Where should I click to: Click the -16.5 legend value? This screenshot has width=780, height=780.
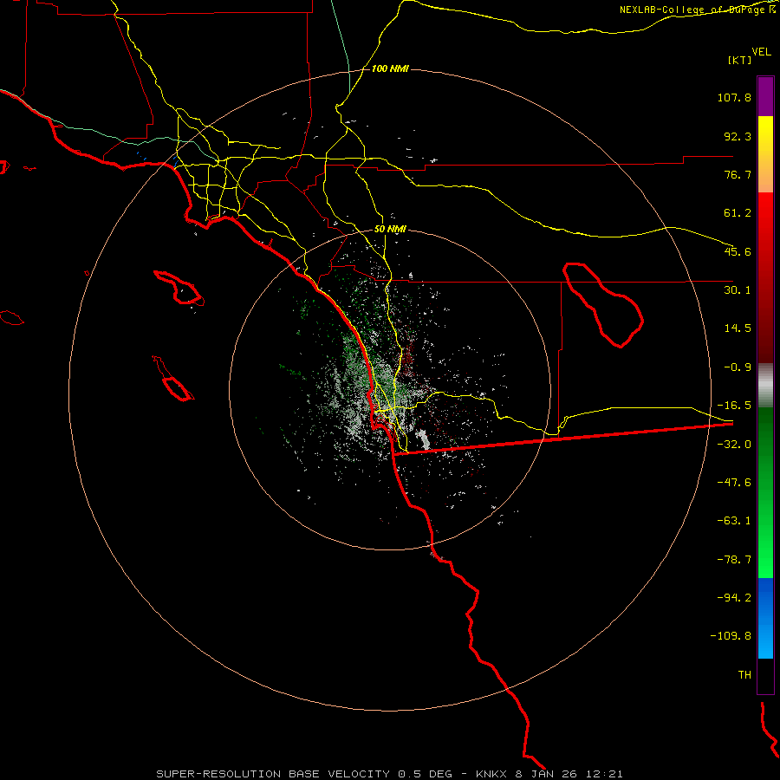[734, 406]
